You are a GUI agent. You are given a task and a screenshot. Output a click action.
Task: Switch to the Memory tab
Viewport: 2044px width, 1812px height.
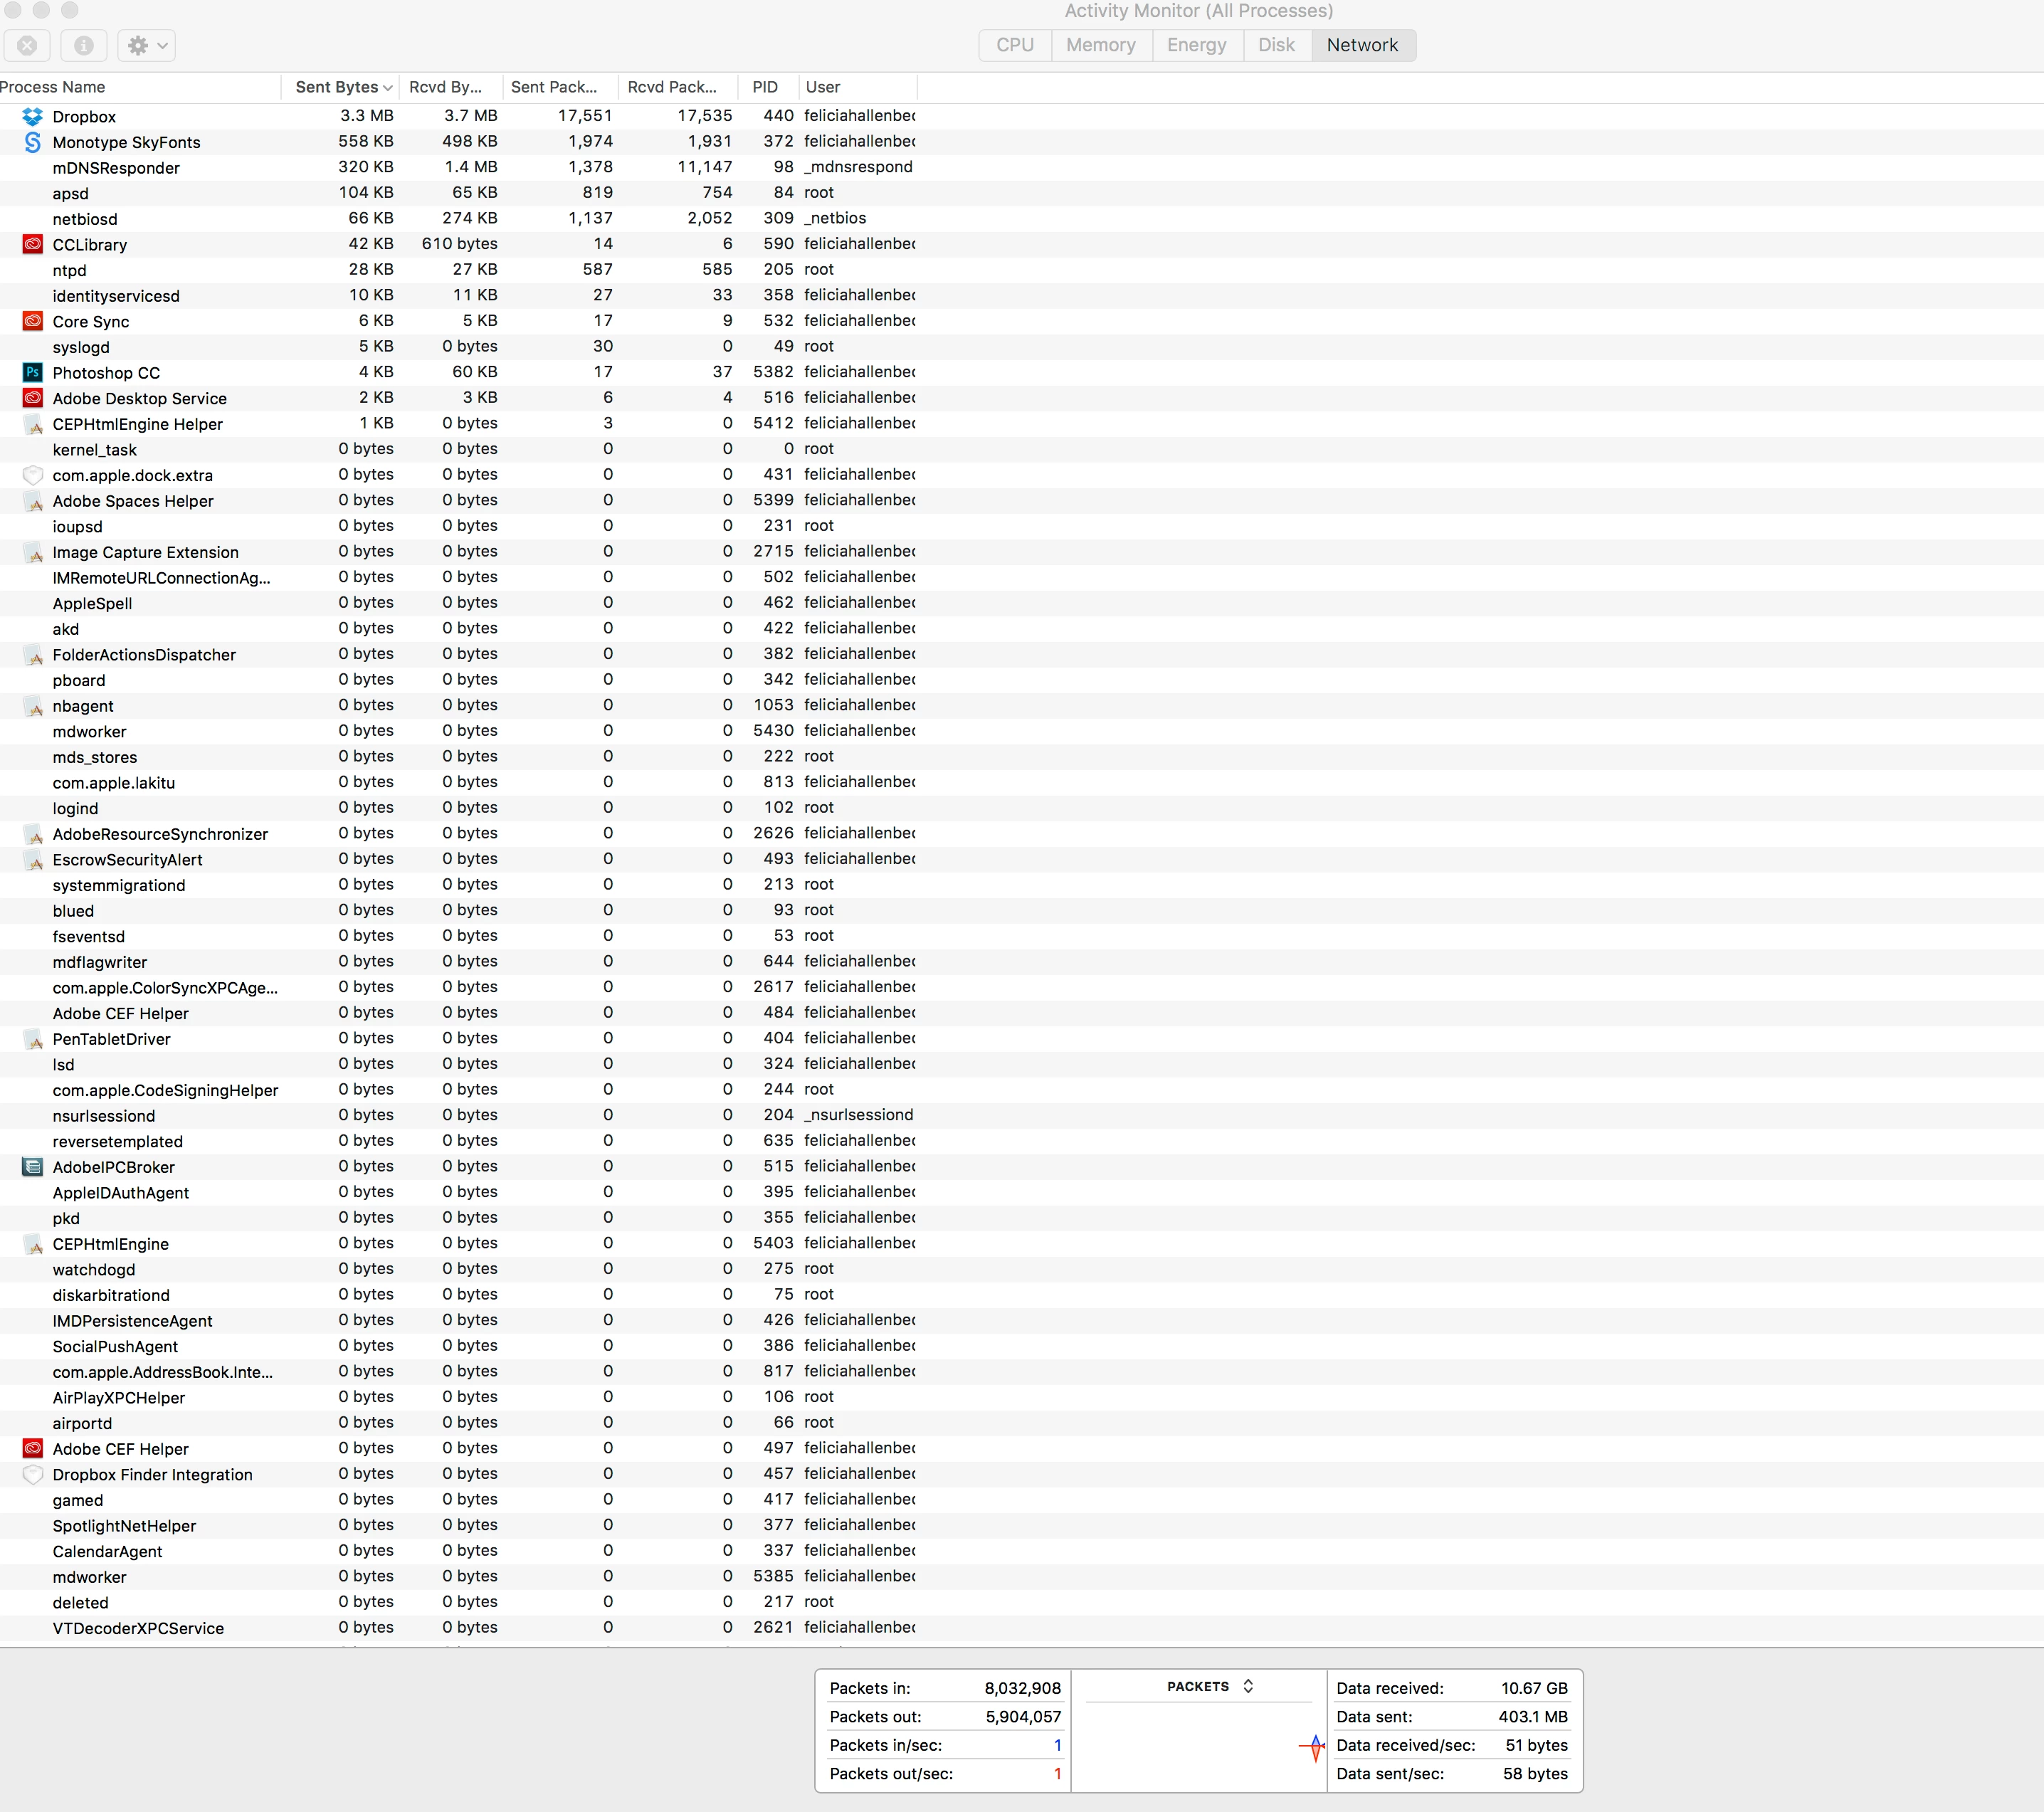pos(1100,45)
